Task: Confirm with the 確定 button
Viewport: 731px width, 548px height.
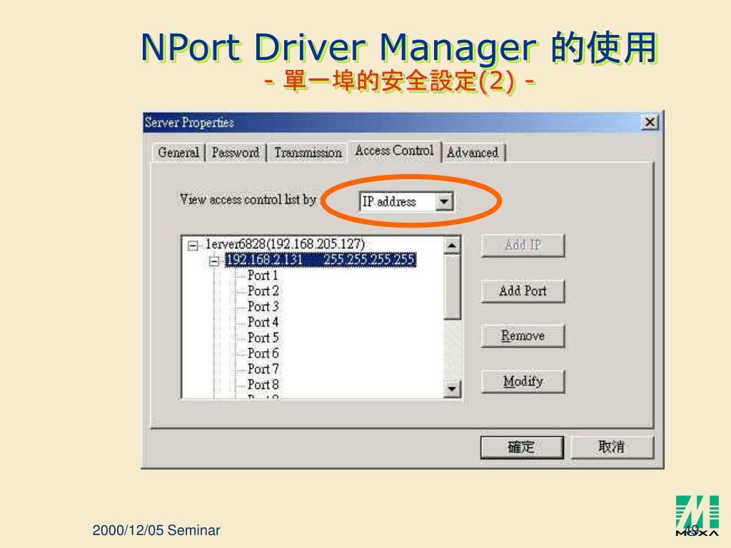Action: pyautogui.click(x=522, y=447)
